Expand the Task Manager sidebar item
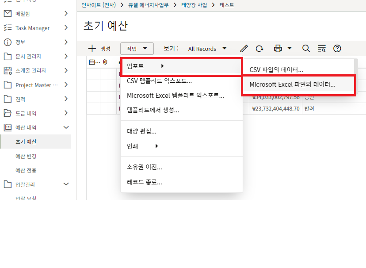The height and width of the screenshot is (268, 366). point(66,28)
